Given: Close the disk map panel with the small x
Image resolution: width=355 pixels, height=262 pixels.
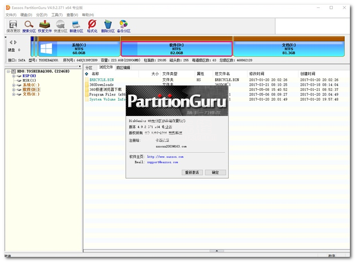Looking at the screenshot, I should tap(6, 37).
